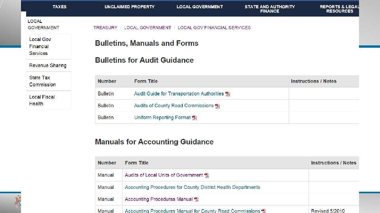Click PDF icon after Accounting Procedures Manual for County Road Commissions
Screen dimensions: 380x213
tap(264, 211)
